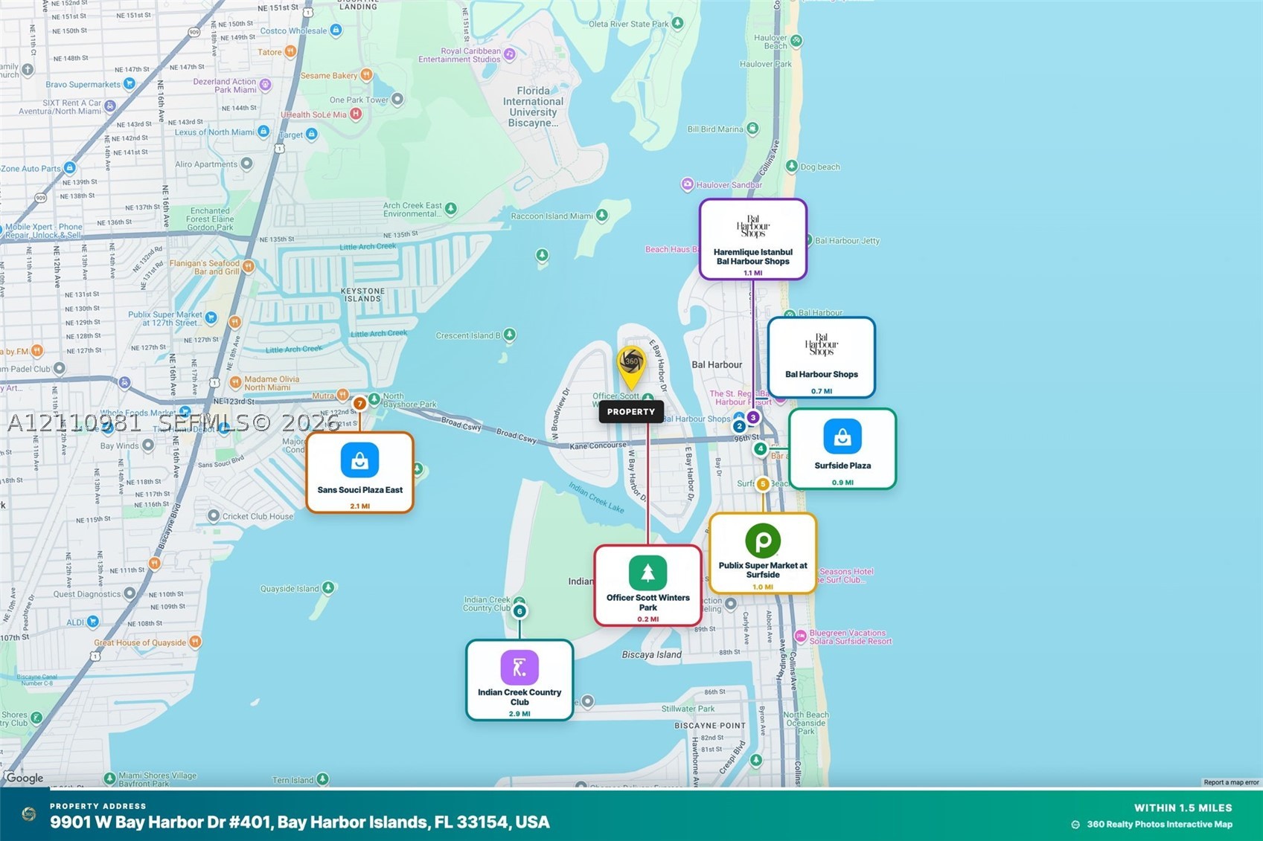Click the Raccoon Island Miami park pin
Screen dimensions: 1263x841
pyautogui.click(x=602, y=216)
